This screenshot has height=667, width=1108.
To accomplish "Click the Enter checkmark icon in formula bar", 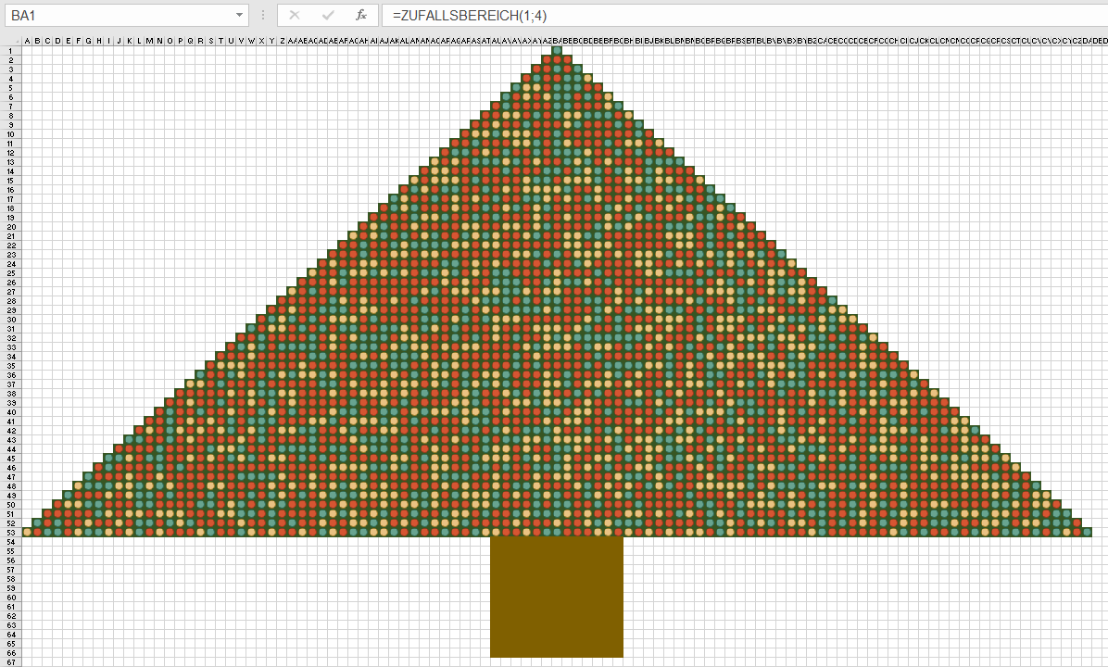I will [328, 16].
